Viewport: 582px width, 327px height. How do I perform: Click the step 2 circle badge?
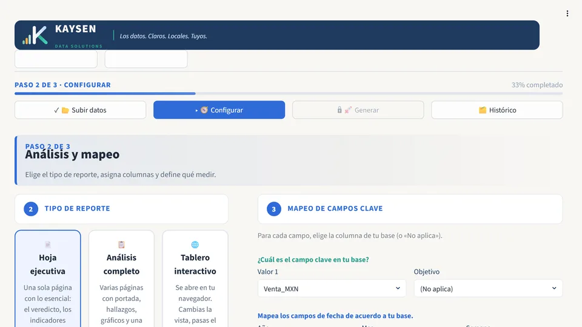coord(31,209)
